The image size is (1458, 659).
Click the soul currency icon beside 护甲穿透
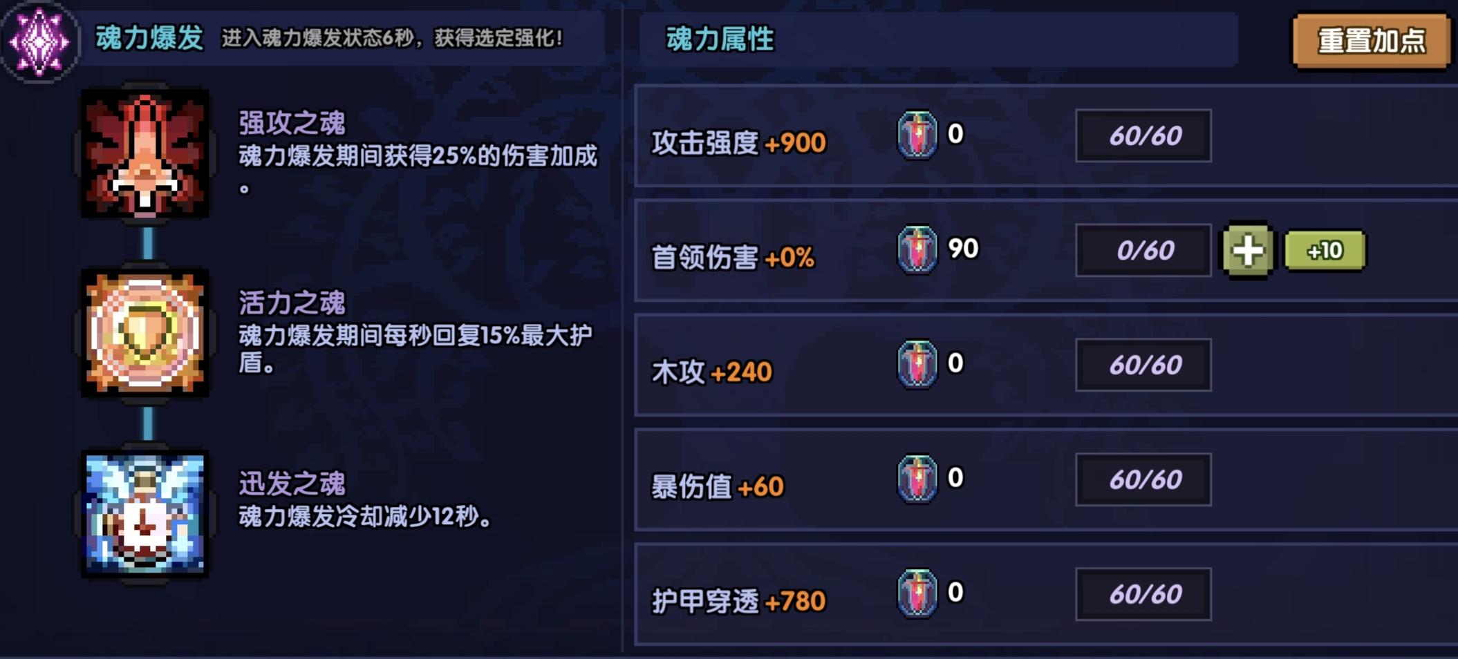click(x=917, y=593)
